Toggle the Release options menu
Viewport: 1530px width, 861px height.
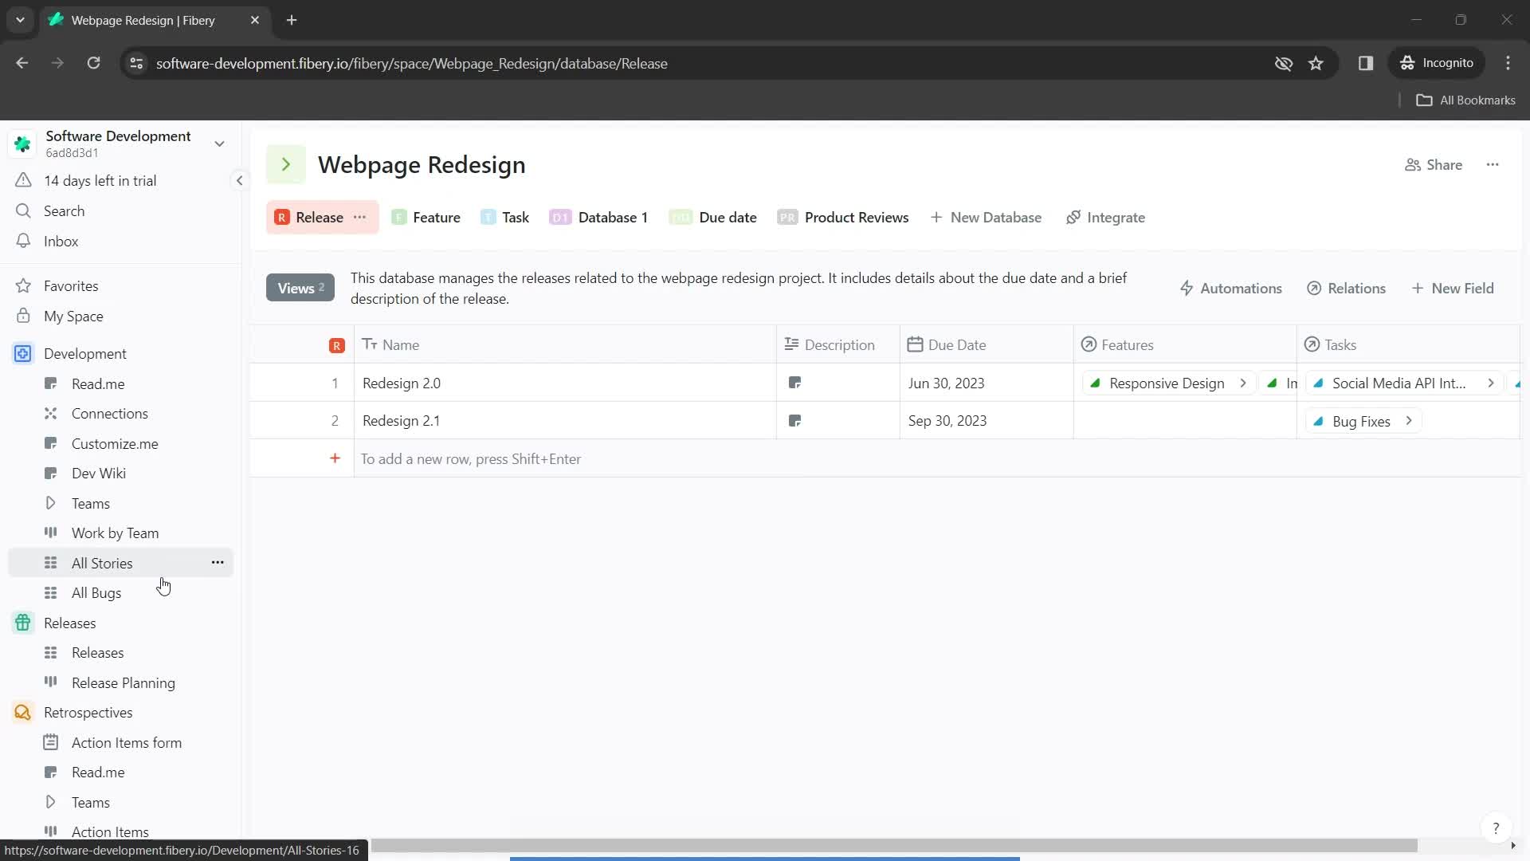(362, 218)
